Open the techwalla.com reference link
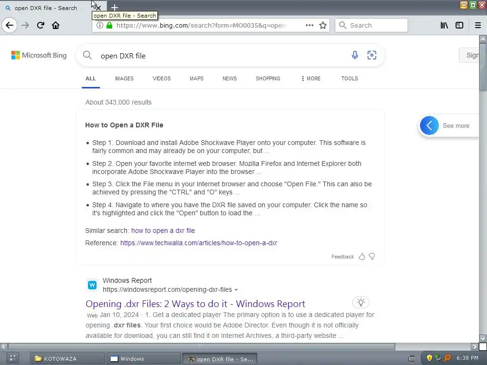 click(x=199, y=243)
